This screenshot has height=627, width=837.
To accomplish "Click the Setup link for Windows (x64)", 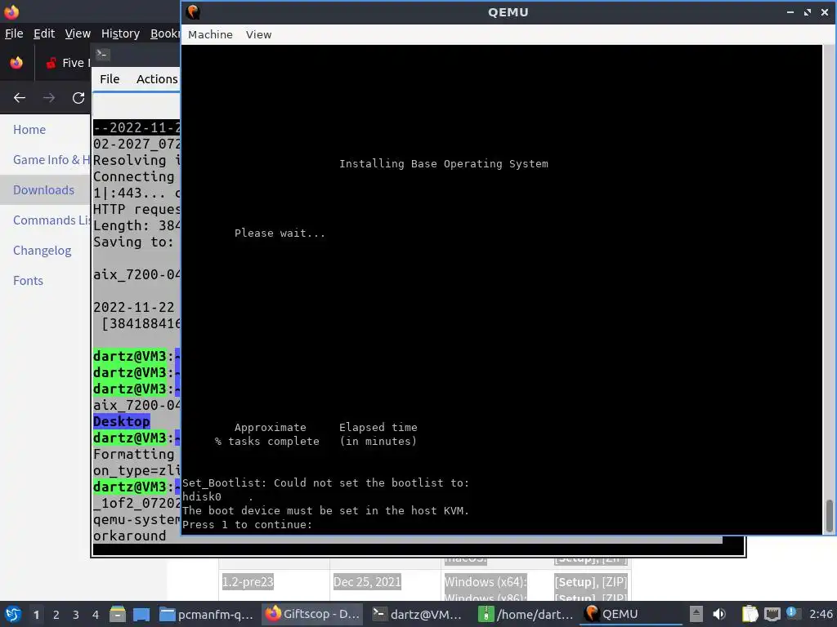I will coord(575,581).
